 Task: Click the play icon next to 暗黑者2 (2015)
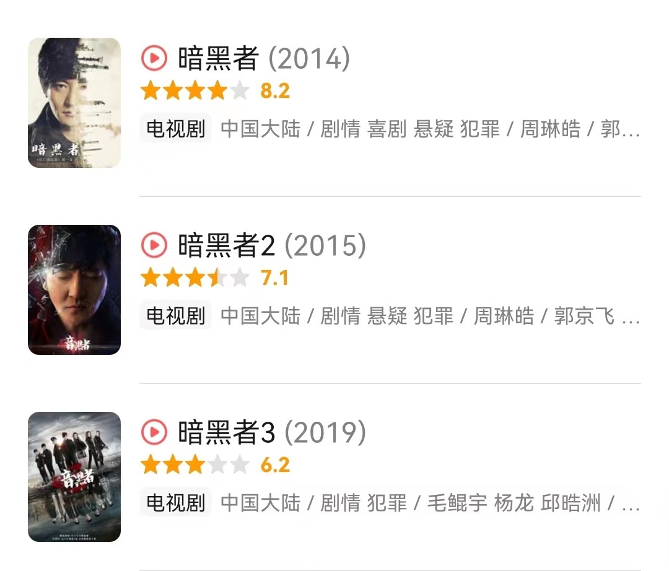[x=153, y=246]
